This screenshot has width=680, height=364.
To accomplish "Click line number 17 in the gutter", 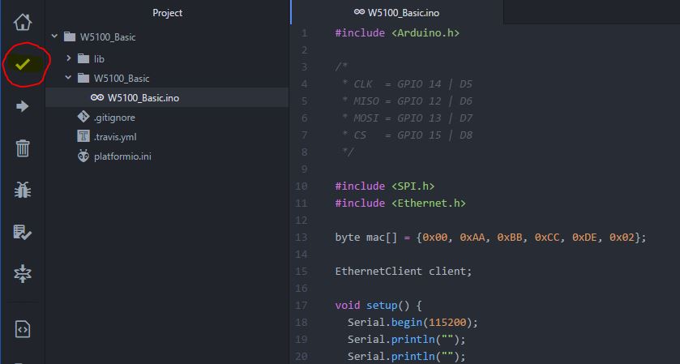I will [303, 306].
